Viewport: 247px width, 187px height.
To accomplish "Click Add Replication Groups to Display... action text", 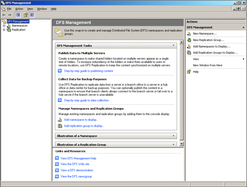I will point(215,53).
